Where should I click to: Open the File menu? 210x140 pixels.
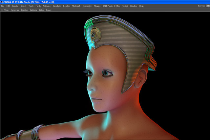point(3,6)
